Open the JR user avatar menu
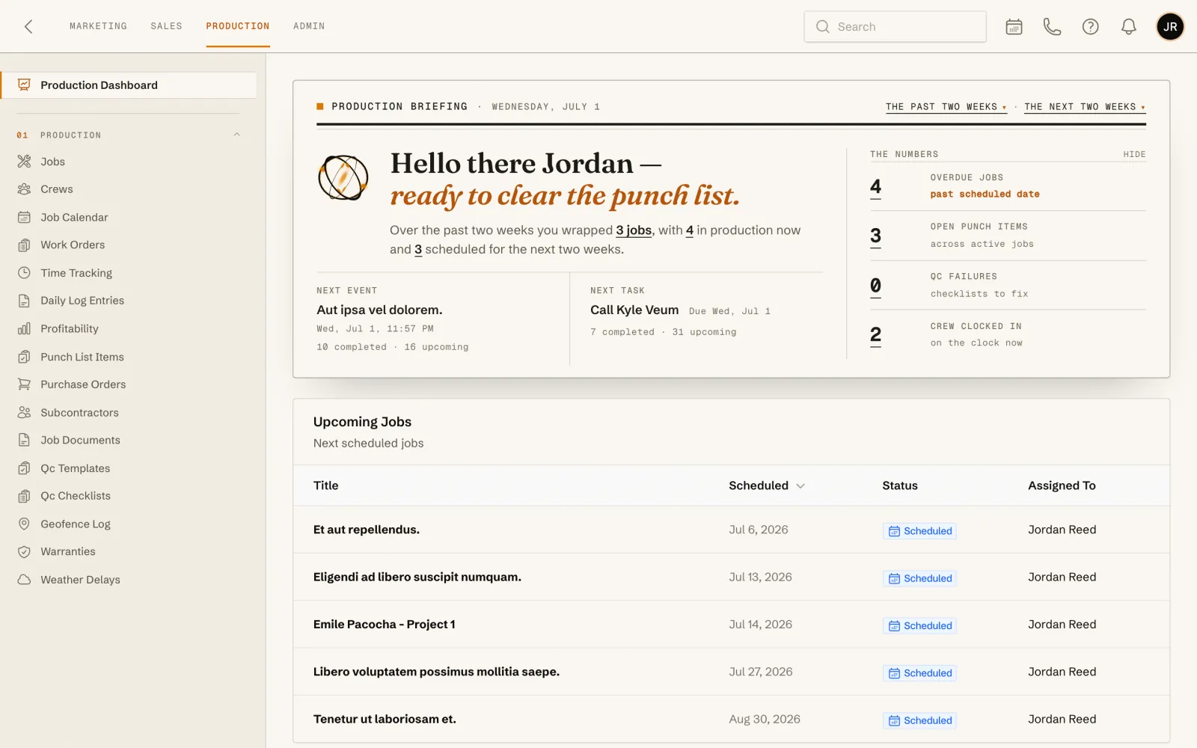 1170,27
